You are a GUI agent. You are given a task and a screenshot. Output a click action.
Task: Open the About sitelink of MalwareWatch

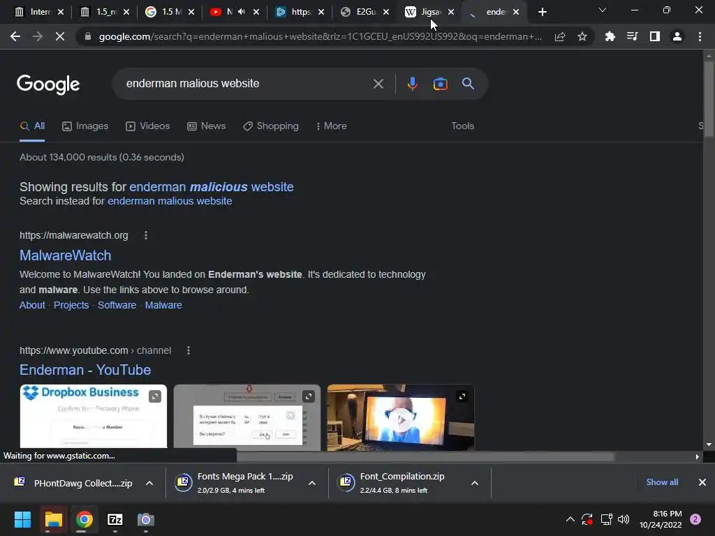click(32, 306)
